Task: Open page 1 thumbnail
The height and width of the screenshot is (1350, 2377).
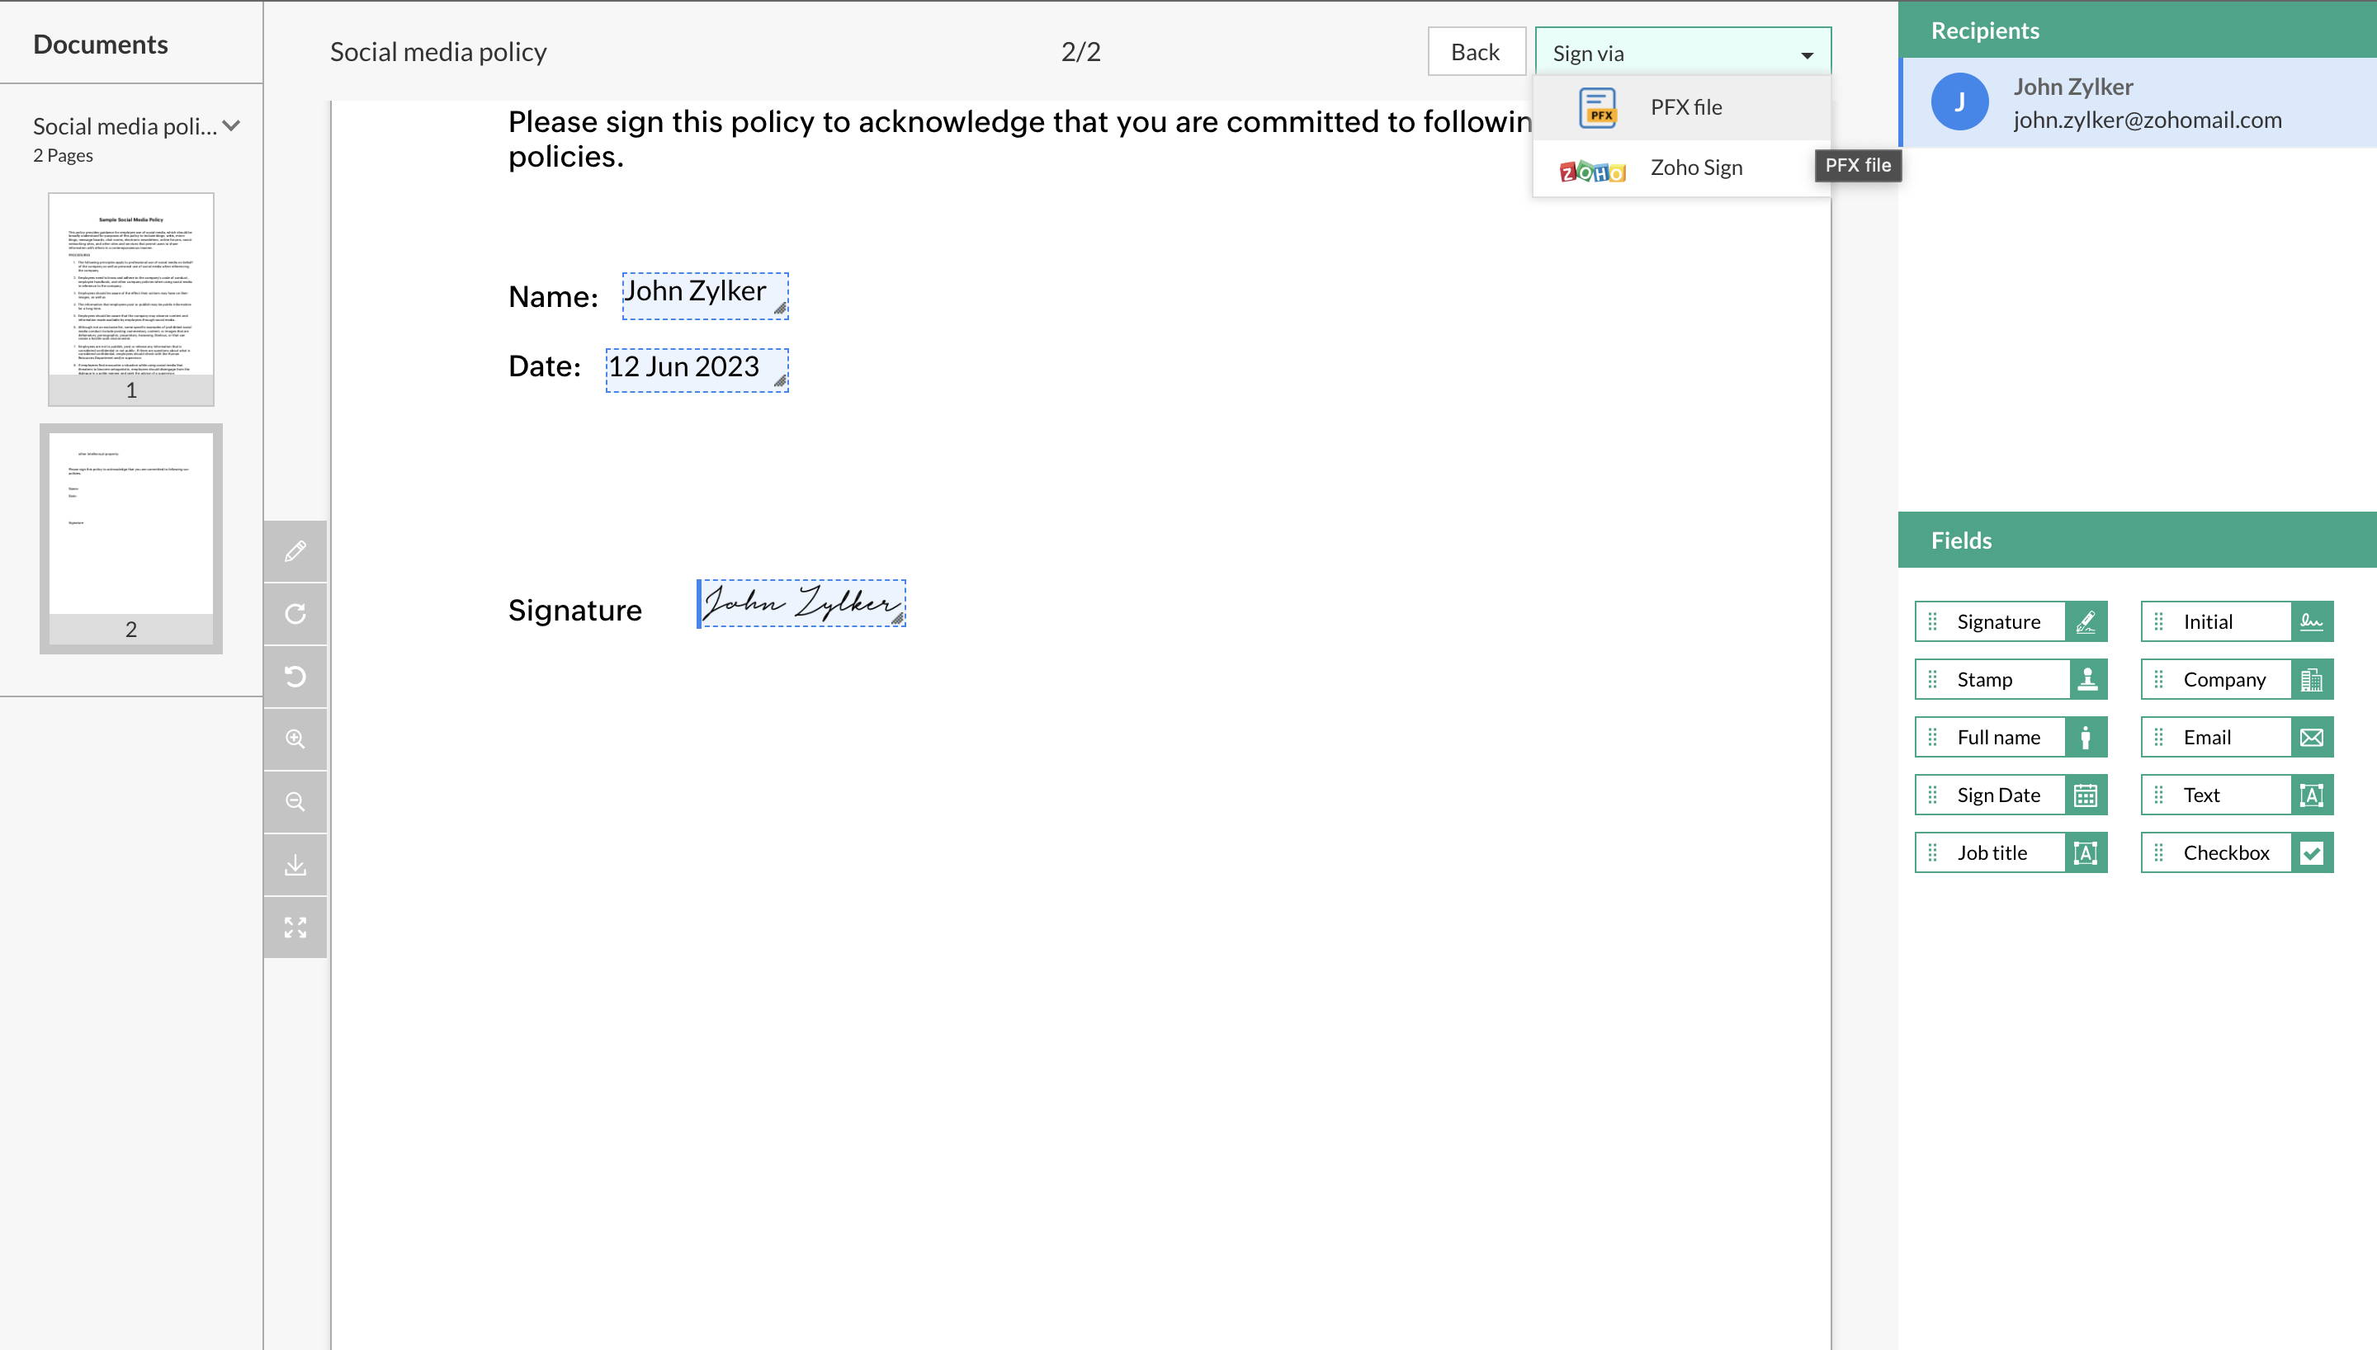Action: pos(130,299)
